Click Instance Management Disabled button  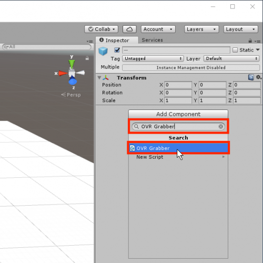tap(191, 67)
